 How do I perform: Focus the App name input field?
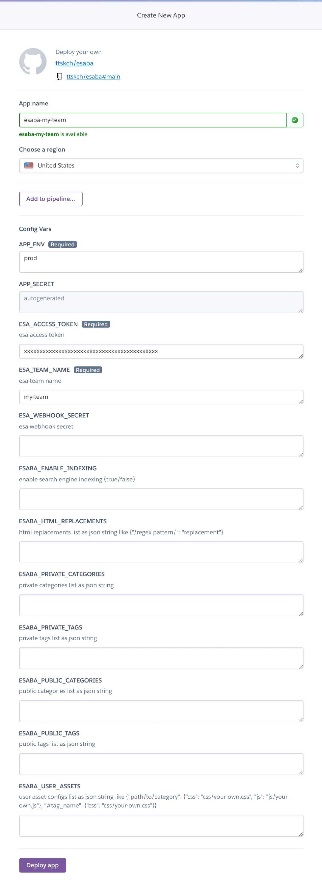click(153, 120)
